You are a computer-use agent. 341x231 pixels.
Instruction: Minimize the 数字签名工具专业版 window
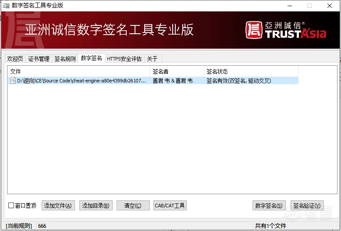(290, 6)
